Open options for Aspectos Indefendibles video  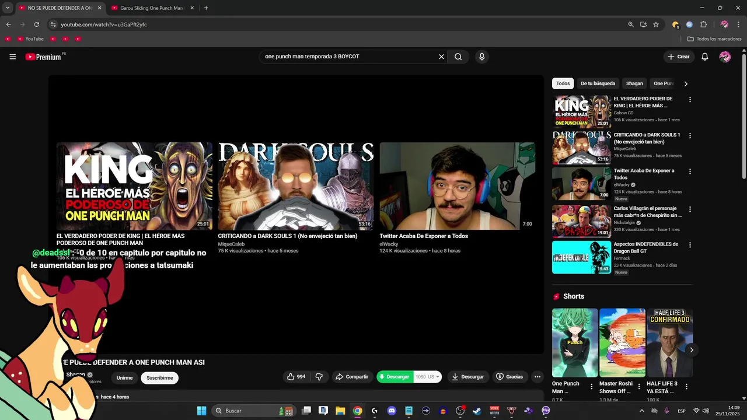(x=690, y=245)
